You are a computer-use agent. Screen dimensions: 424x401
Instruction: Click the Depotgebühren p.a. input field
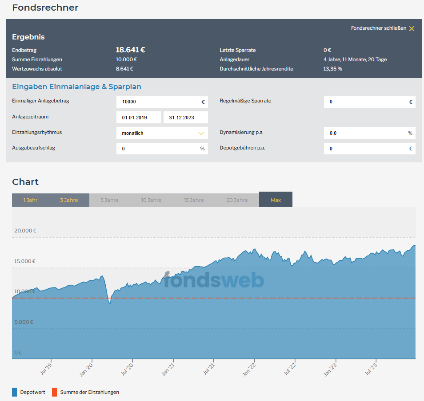[365, 149]
